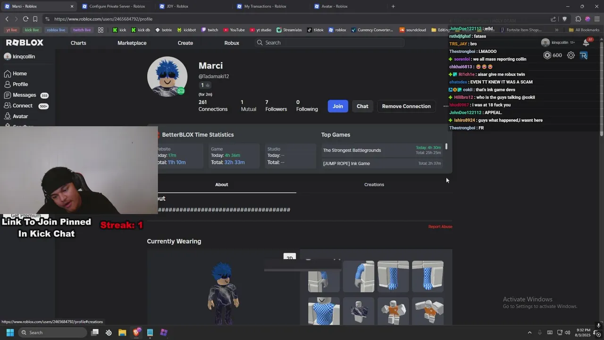Image resolution: width=604 pixels, height=340 pixels.
Task: Select the Creations tab on the profile
Action: point(374,185)
